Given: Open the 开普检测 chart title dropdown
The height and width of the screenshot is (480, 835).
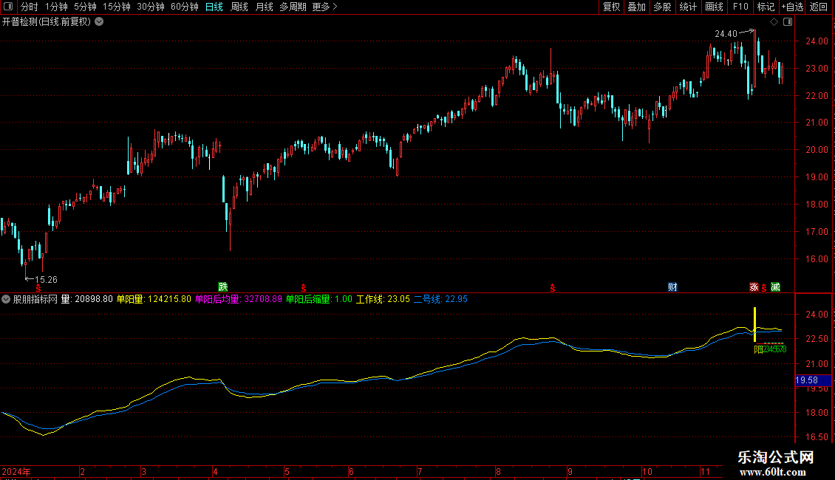Looking at the screenshot, I should (x=99, y=22).
